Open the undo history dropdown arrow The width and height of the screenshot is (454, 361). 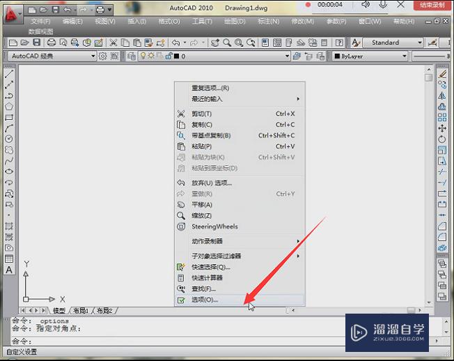click(185, 43)
